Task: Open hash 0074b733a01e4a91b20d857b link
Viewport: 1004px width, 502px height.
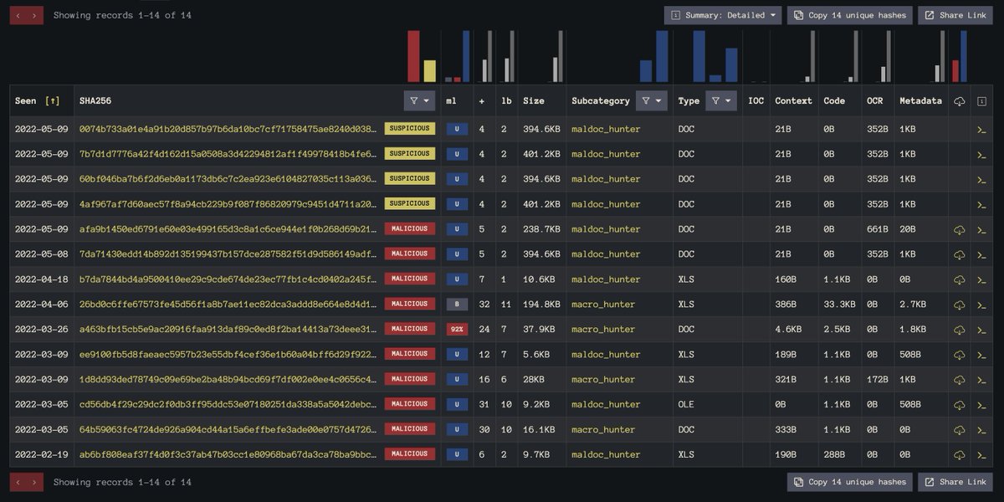Action: click(x=228, y=129)
